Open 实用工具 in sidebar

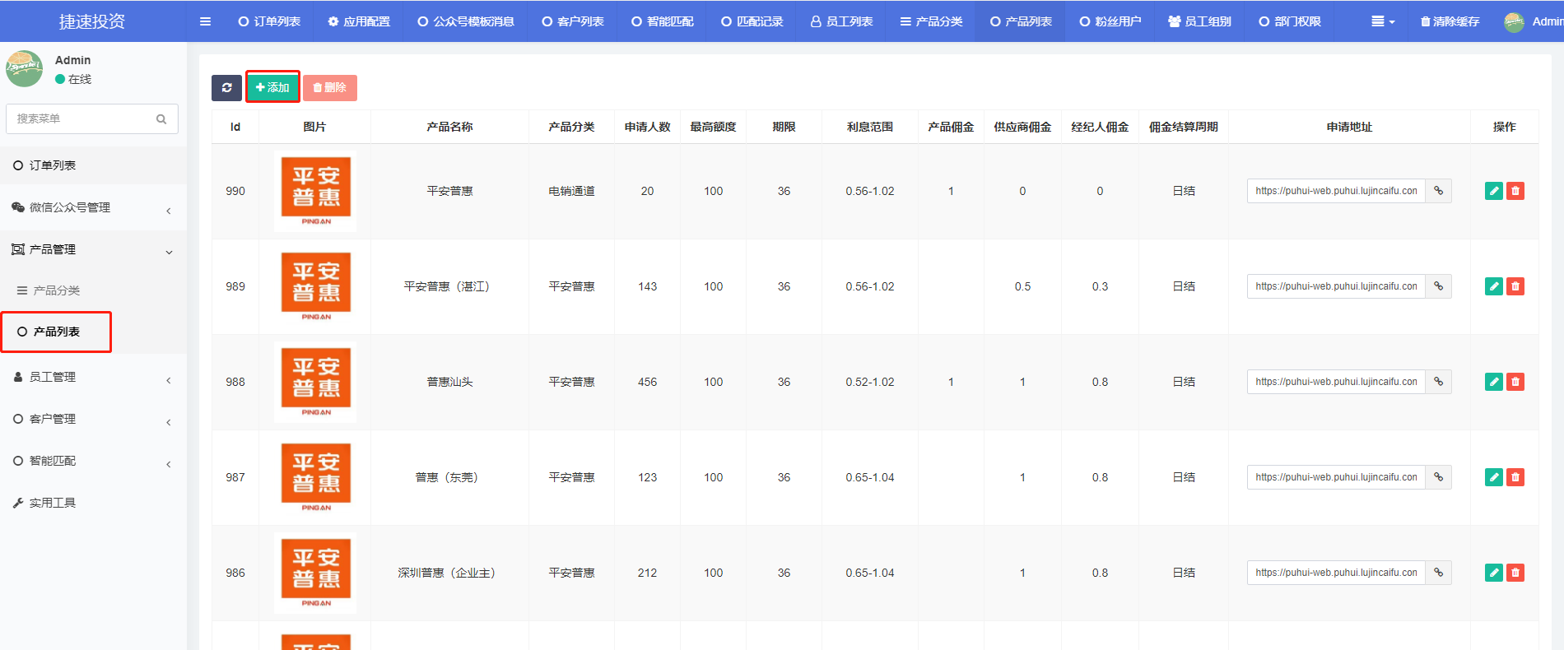click(93, 503)
